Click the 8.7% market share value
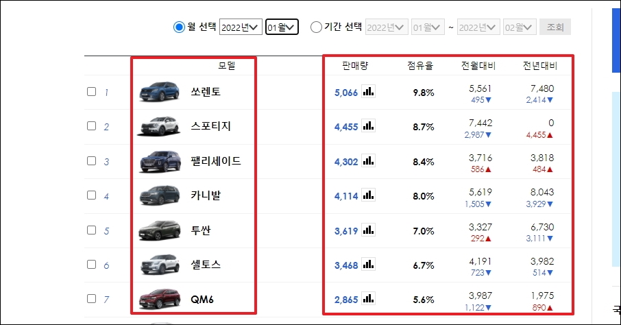The width and height of the screenshot is (621, 325). tap(424, 127)
